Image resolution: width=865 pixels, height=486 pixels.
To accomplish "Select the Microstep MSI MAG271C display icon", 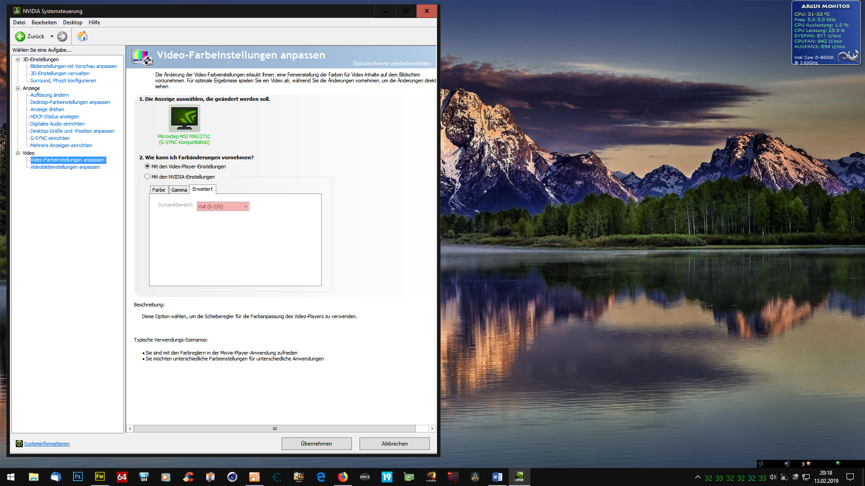I will (184, 118).
